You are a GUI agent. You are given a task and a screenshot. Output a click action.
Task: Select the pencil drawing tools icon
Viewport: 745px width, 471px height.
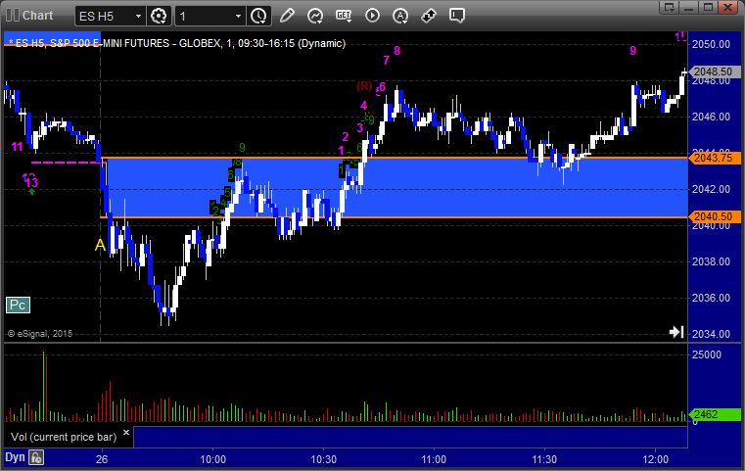point(287,16)
